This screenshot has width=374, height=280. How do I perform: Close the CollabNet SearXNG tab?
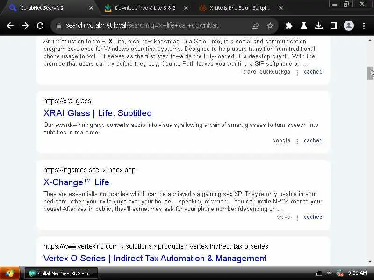tap(91, 8)
